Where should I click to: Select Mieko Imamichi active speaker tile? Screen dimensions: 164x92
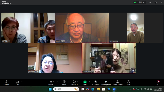coord(109,58)
